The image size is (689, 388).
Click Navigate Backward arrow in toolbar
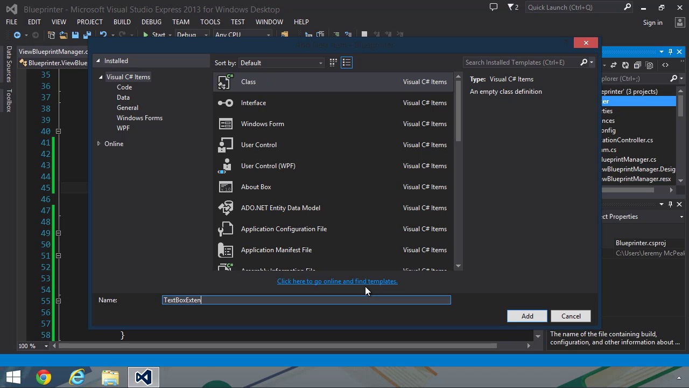[x=17, y=35]
